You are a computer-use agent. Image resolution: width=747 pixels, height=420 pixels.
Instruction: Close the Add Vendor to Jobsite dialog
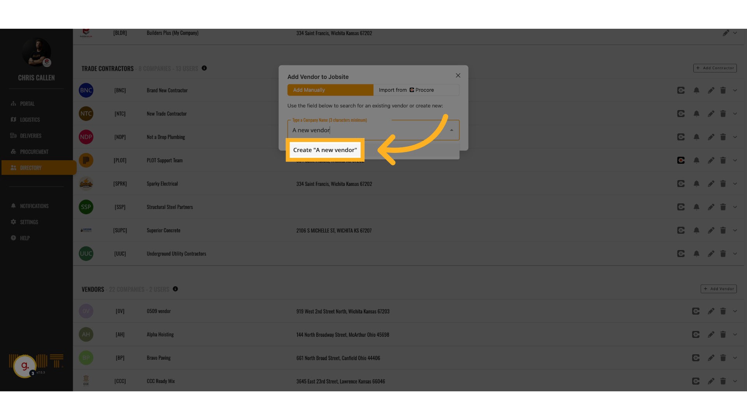tap(458, 75)
